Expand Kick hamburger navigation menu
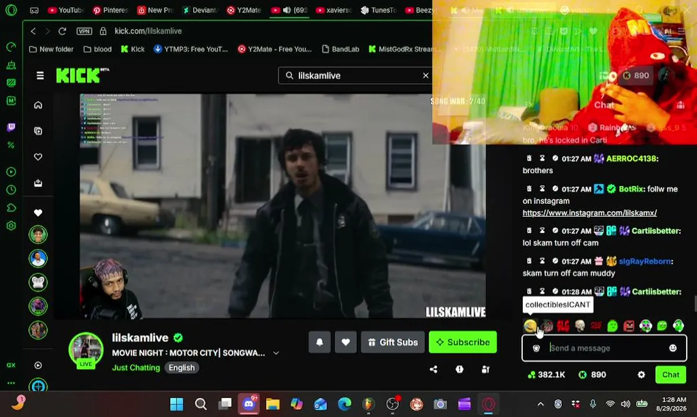697x417 pixels. (40, 75)
